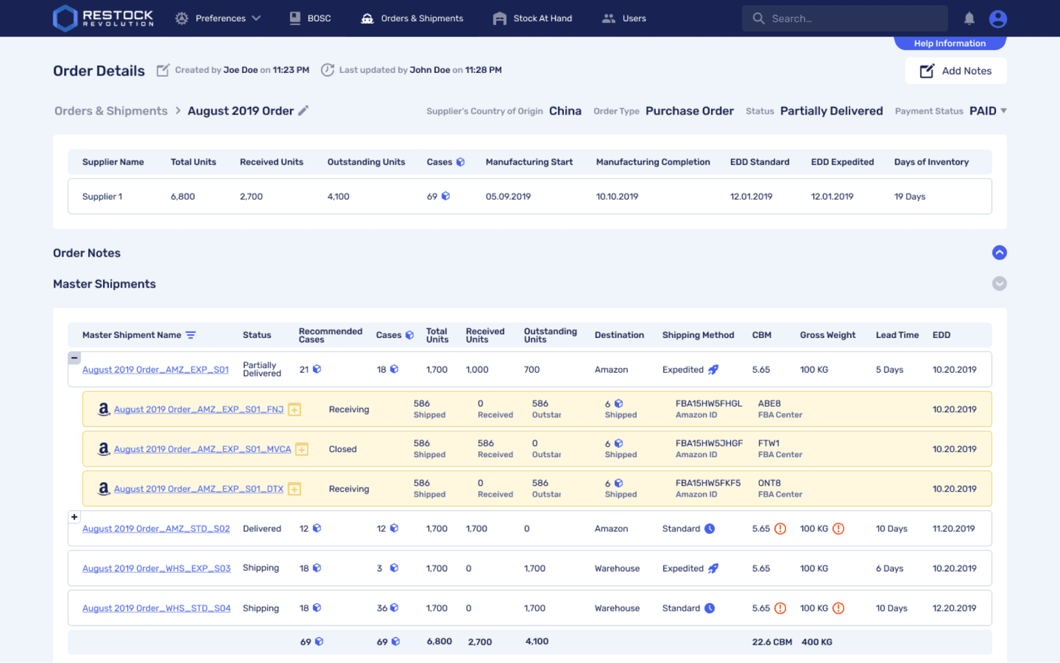This screenshot has height=663, width=1060.
Task: Click the Lead Time column header
Action: [897, 335]
